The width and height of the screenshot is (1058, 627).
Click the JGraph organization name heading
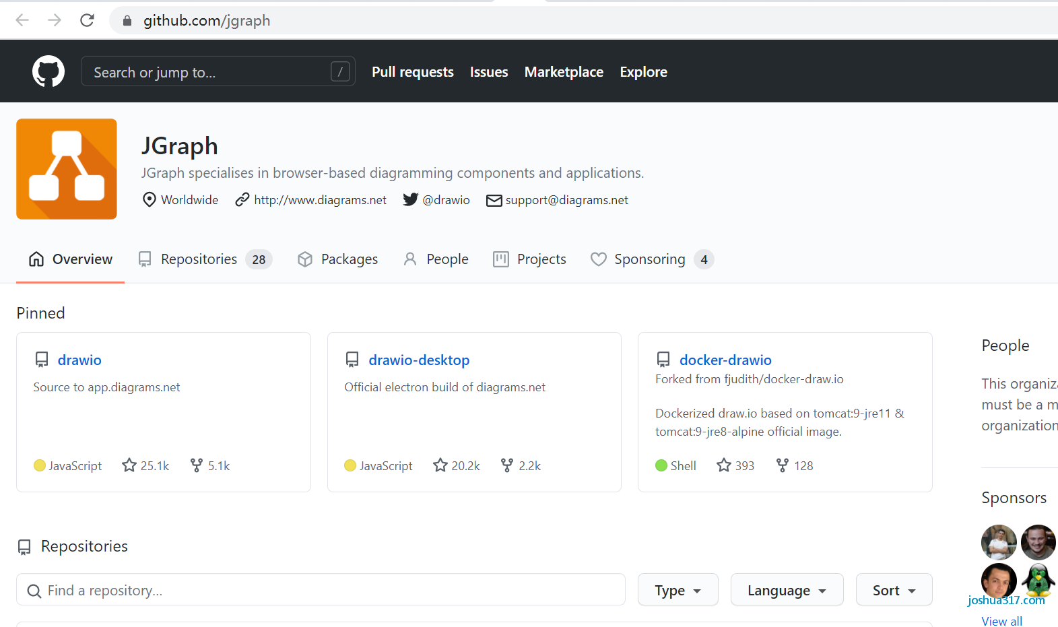180,146
